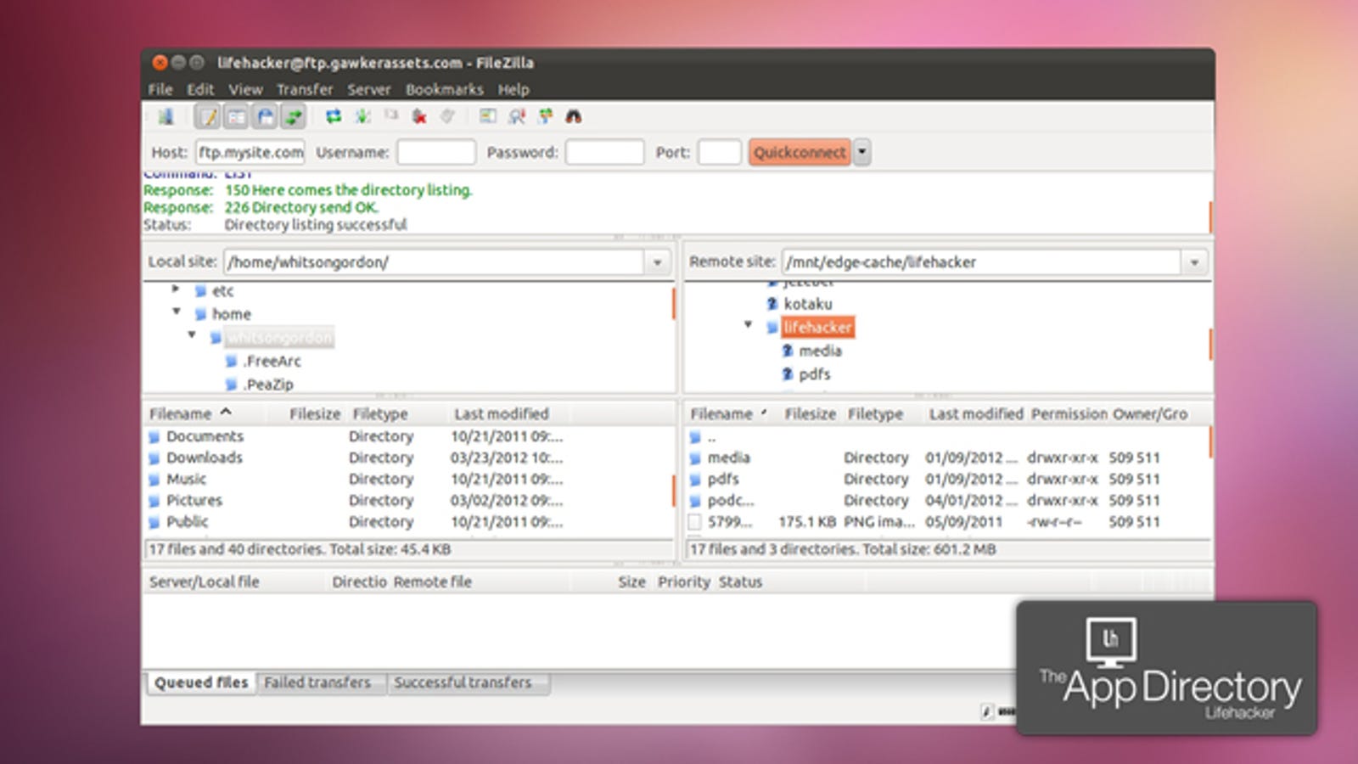Select pdfs folder in remote tree
The height and width of the screenshot is (764, 1358).
814,374
